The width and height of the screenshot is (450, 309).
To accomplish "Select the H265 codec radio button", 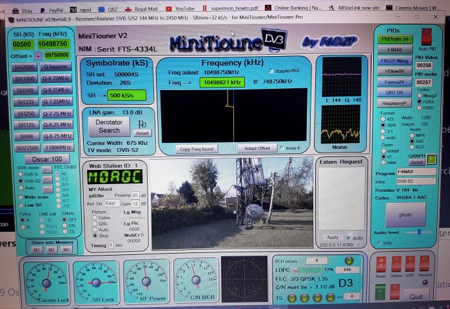I will (419, 108).
